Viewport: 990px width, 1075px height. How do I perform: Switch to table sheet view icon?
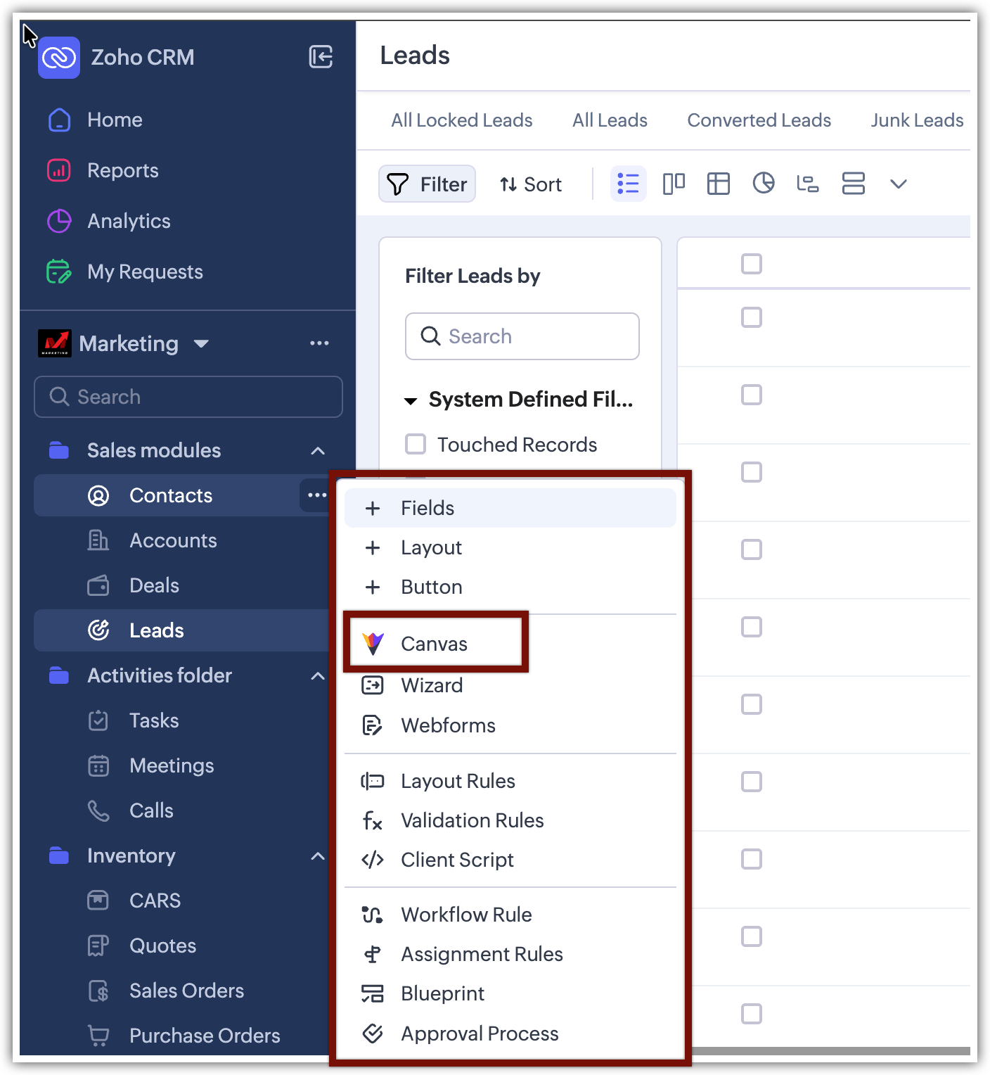coord(718,184)
